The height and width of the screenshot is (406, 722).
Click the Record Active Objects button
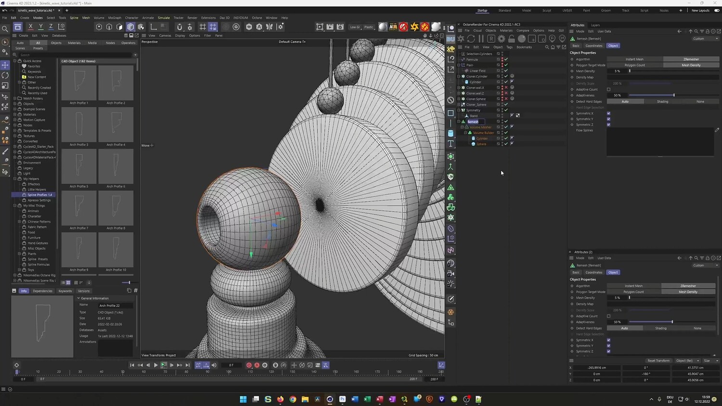(x=249, y=365)
